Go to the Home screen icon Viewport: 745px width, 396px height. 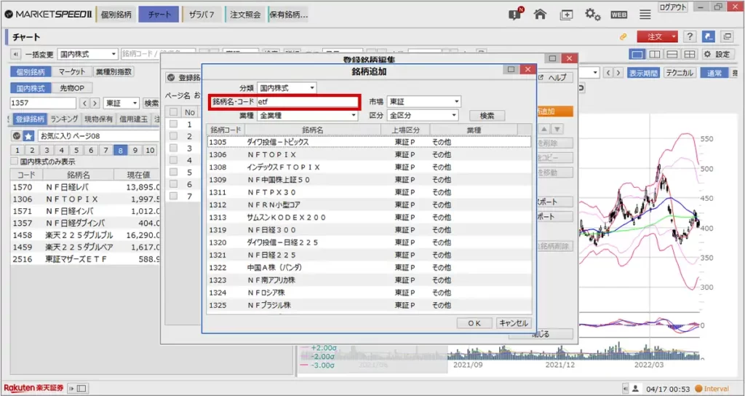540,14
